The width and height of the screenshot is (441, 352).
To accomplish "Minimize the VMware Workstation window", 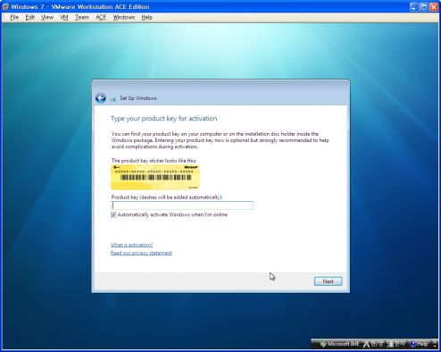I will (x=413, y=7).
